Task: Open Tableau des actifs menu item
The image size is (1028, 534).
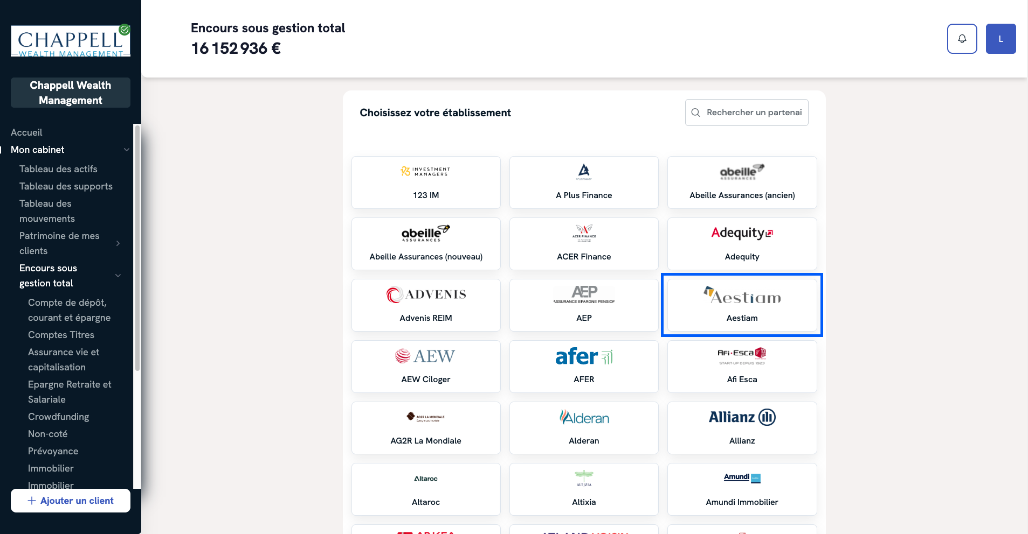Action: pos(58,169)
